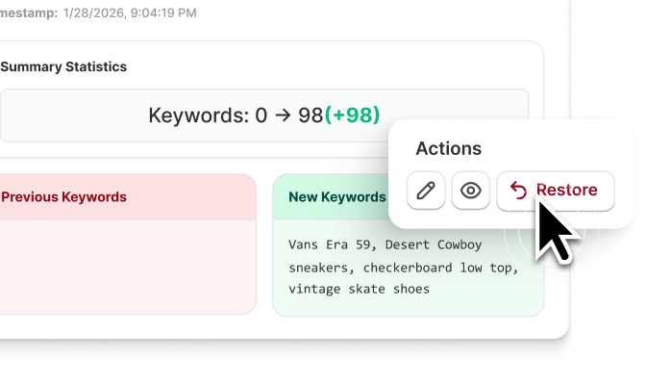671x385 pixels.
Task: Select the Actions popup title
Action: point(449,148)
